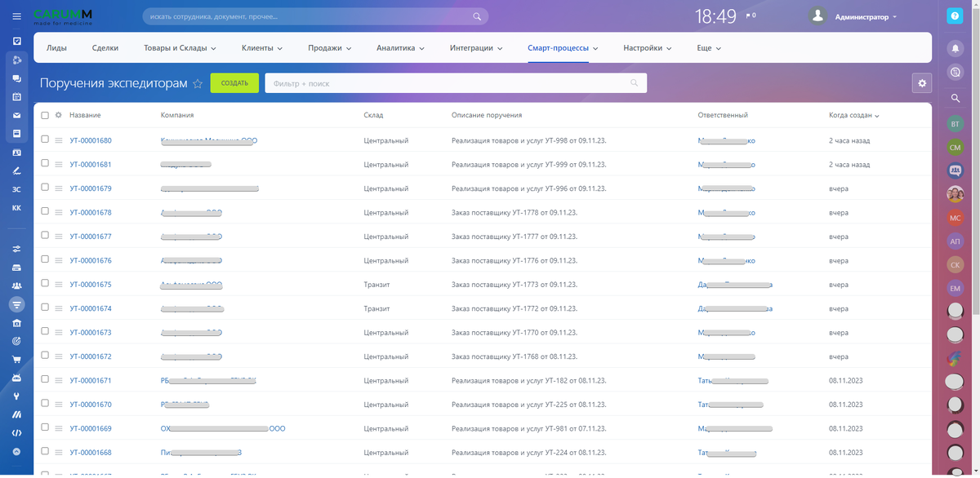980x478 pixels.
Task: Click the Фильтр + поиск field
Action: coord(456,83)
